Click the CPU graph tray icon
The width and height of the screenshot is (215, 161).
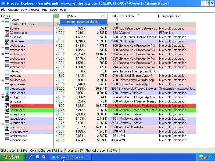tap(201, 157)
